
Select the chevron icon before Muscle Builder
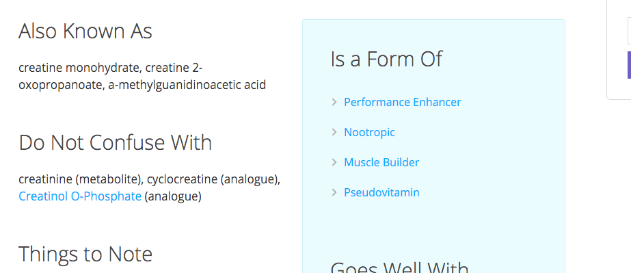(334, 162)
